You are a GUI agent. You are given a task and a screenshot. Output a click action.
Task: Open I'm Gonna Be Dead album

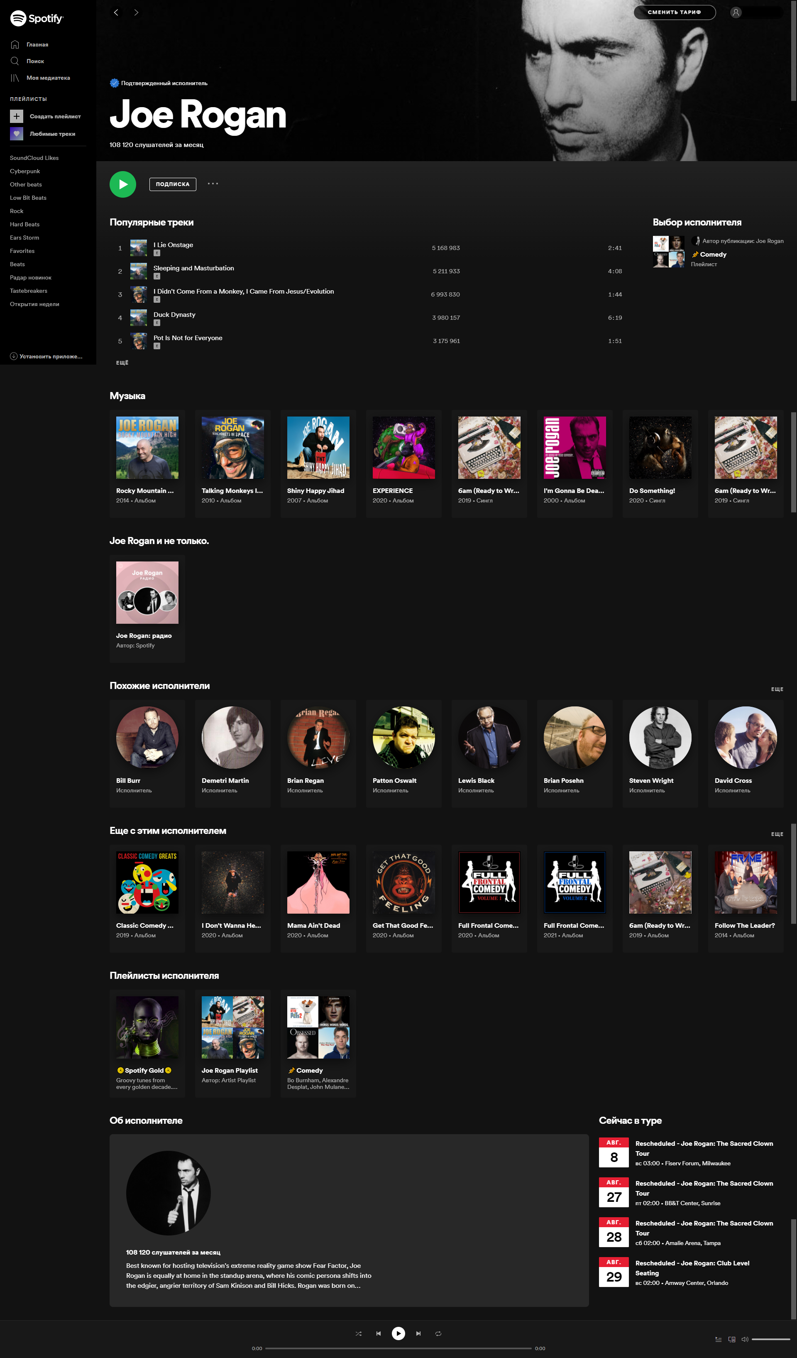point(575,463)
